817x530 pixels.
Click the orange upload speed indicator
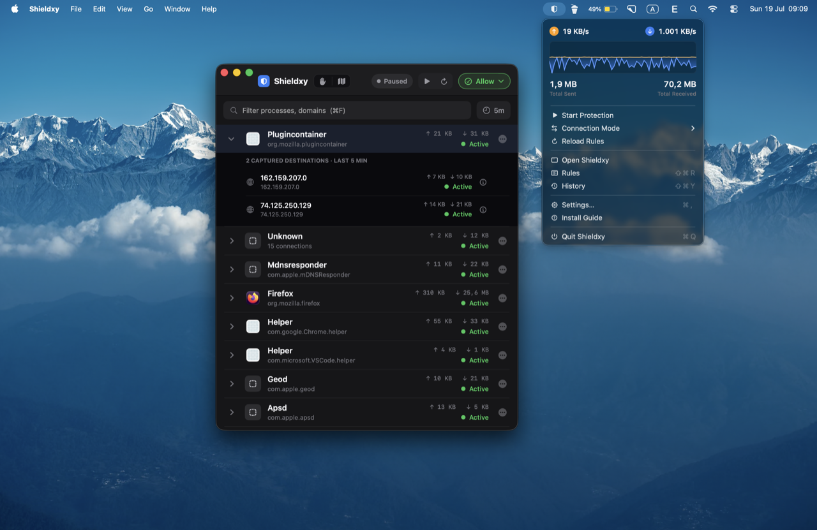[x=554, y=31]
